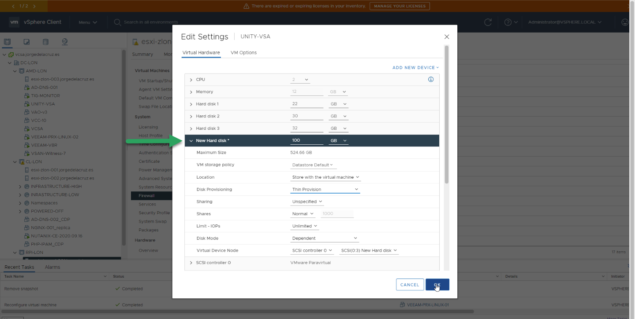Expand Hard disk 1 row
This screenshot has height=319, width=635.
191,104
